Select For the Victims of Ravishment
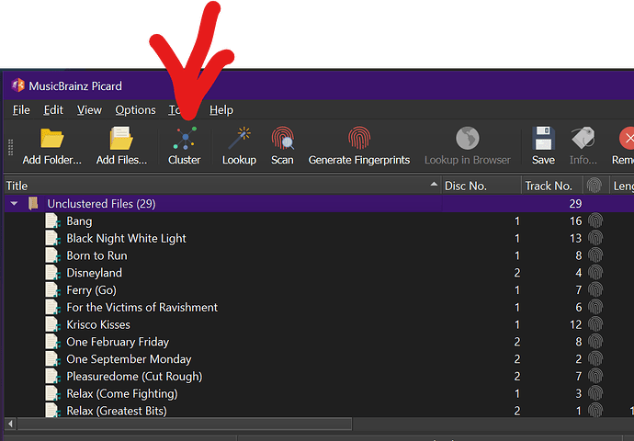This screenshot has width=634, height=441. pos(142,307)
